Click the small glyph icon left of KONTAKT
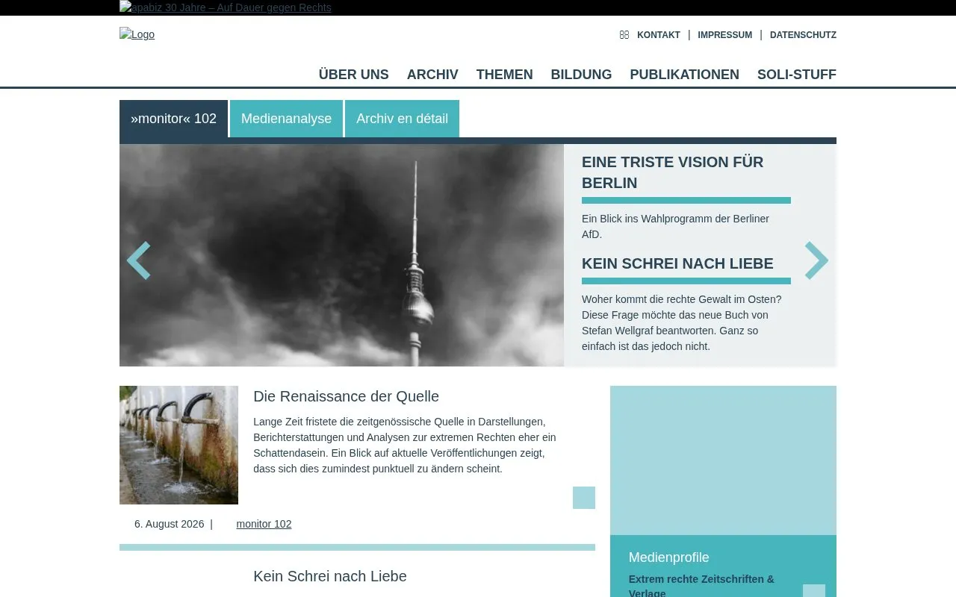This screenshot has height=597, width=956. tap(624, 35)
